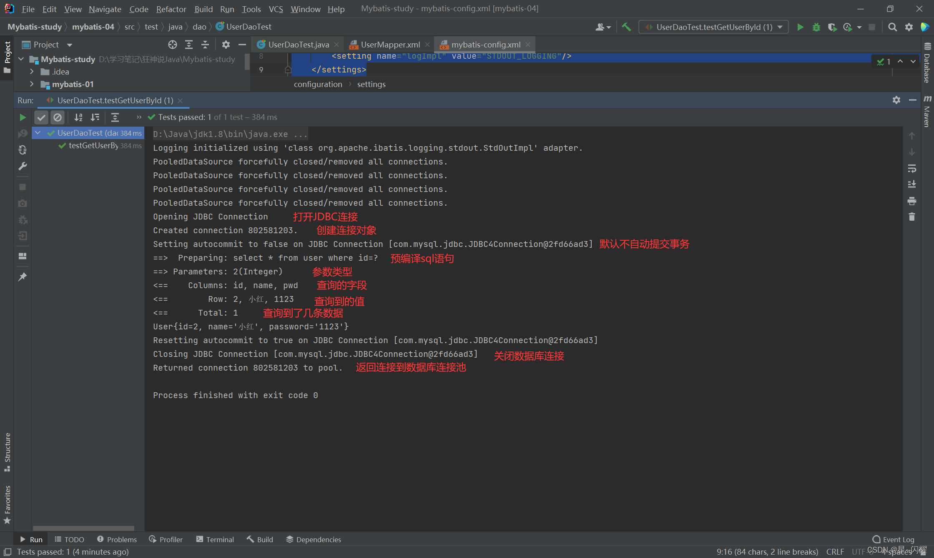Screen dimensions: 934x558
Task: Show more Run toolbar actions chevron
Action: [139, 117]
